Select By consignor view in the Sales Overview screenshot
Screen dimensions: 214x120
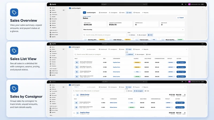(142, 35)
